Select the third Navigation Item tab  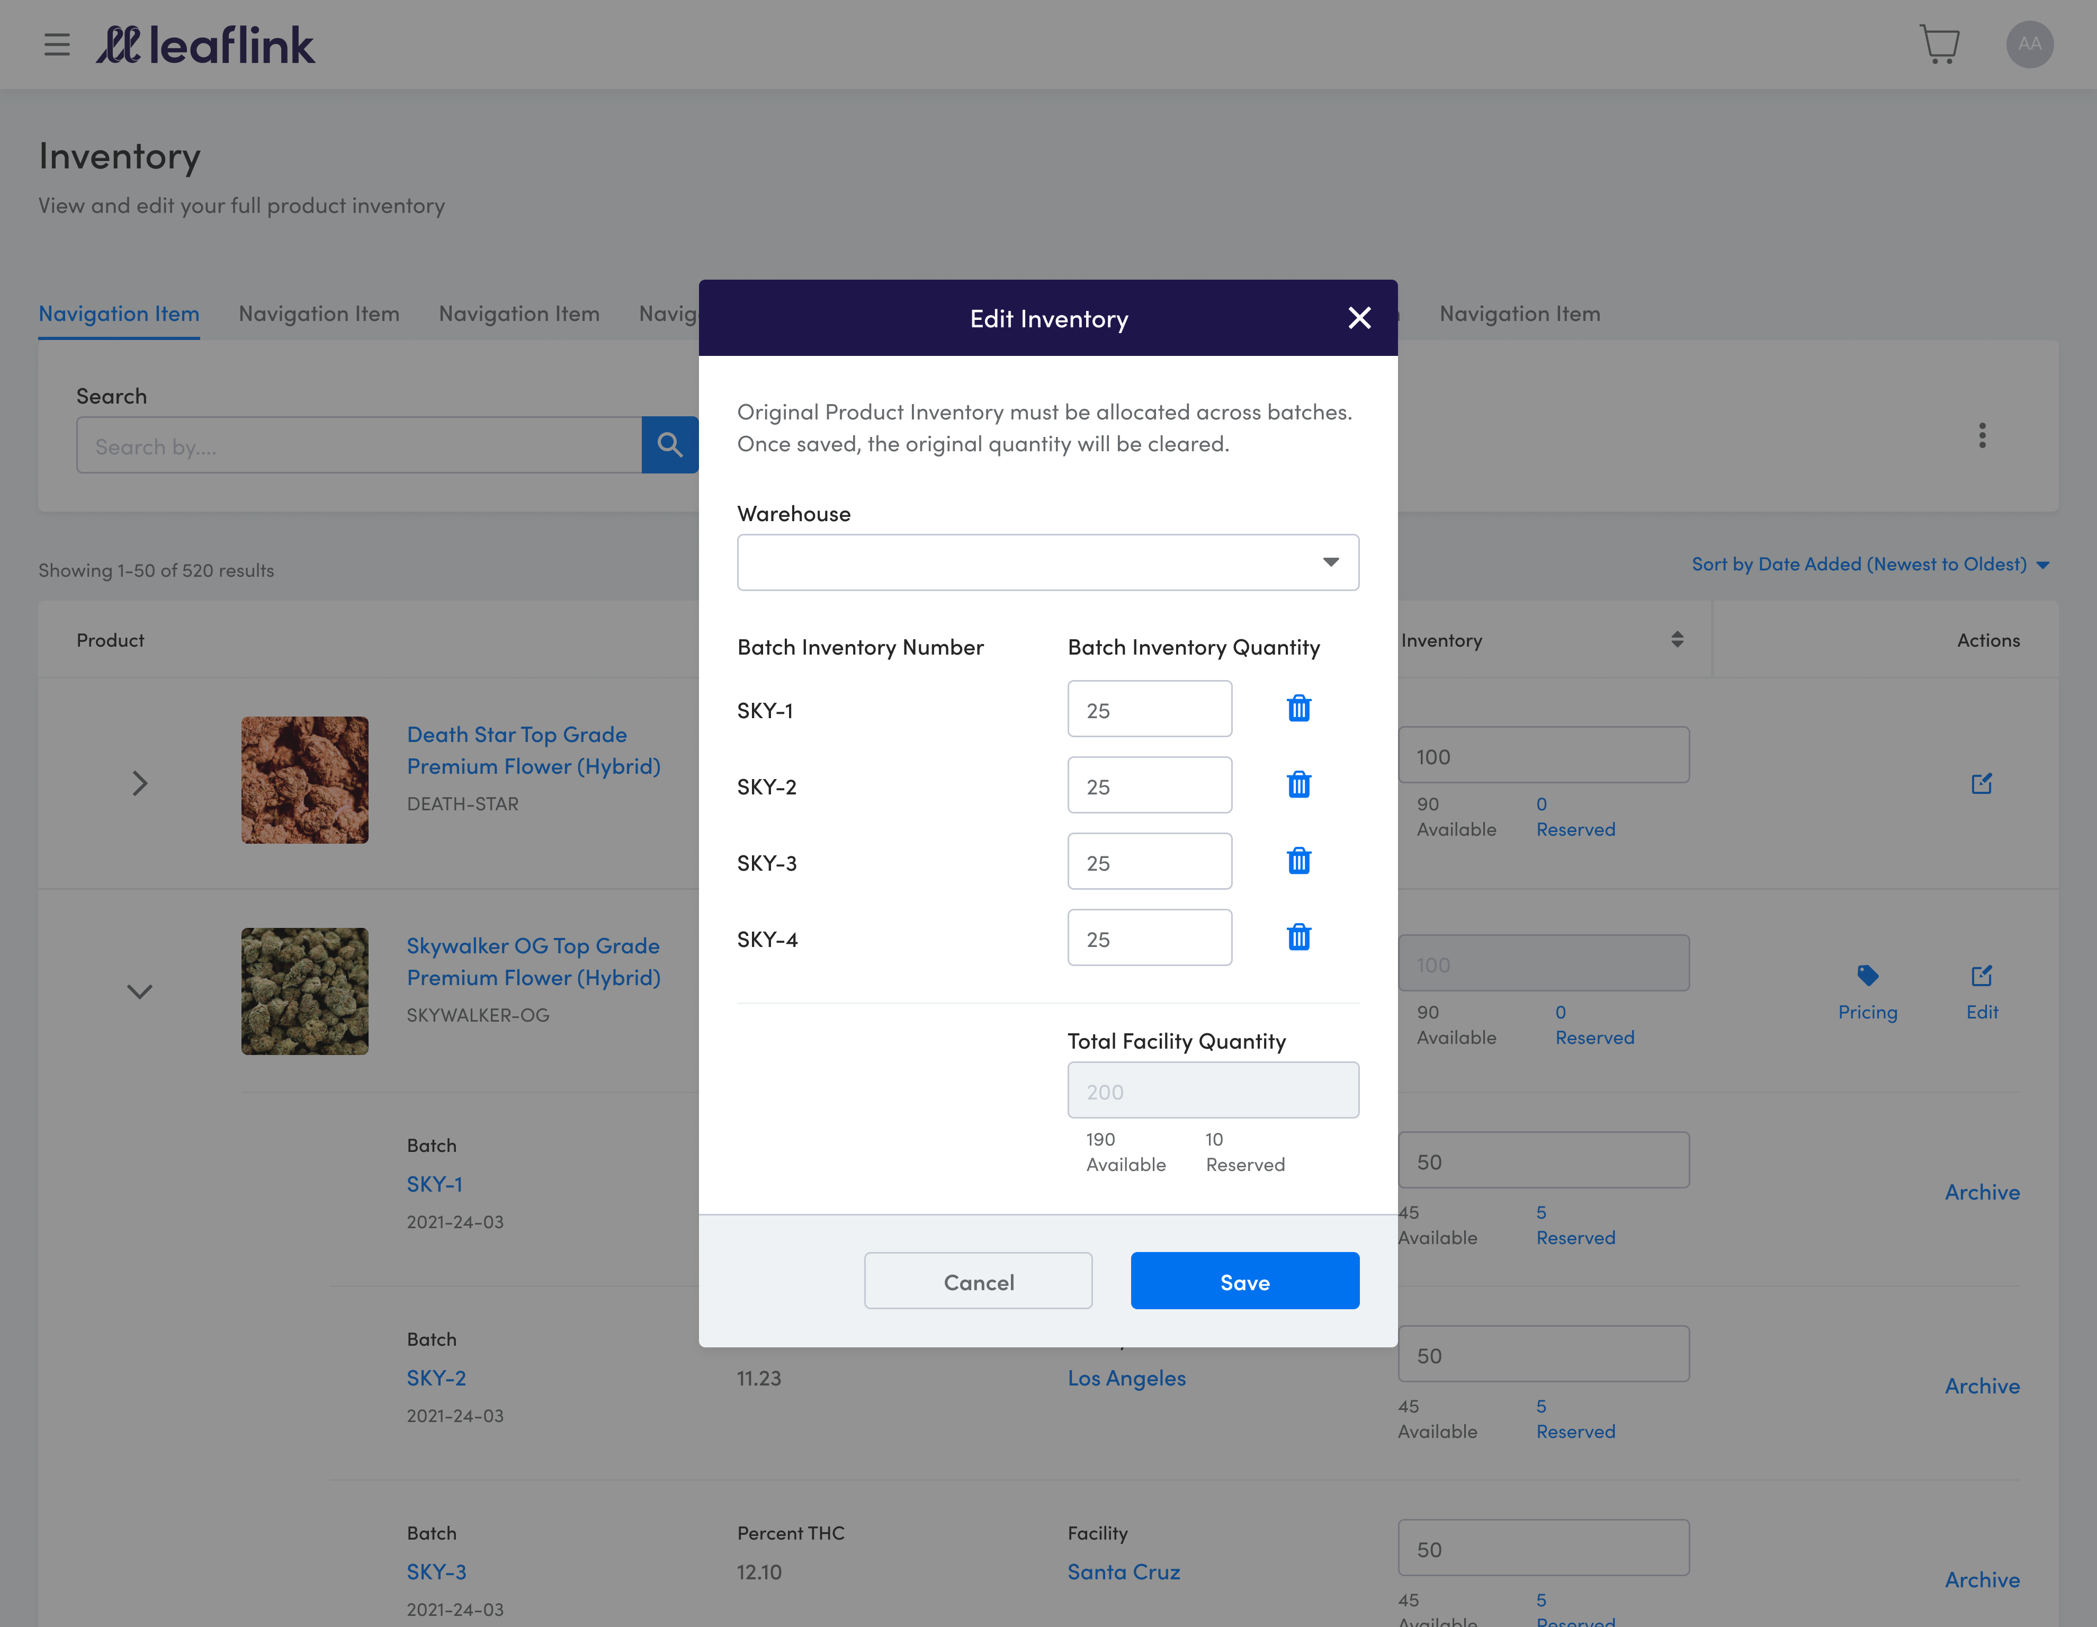pos(519,314)
